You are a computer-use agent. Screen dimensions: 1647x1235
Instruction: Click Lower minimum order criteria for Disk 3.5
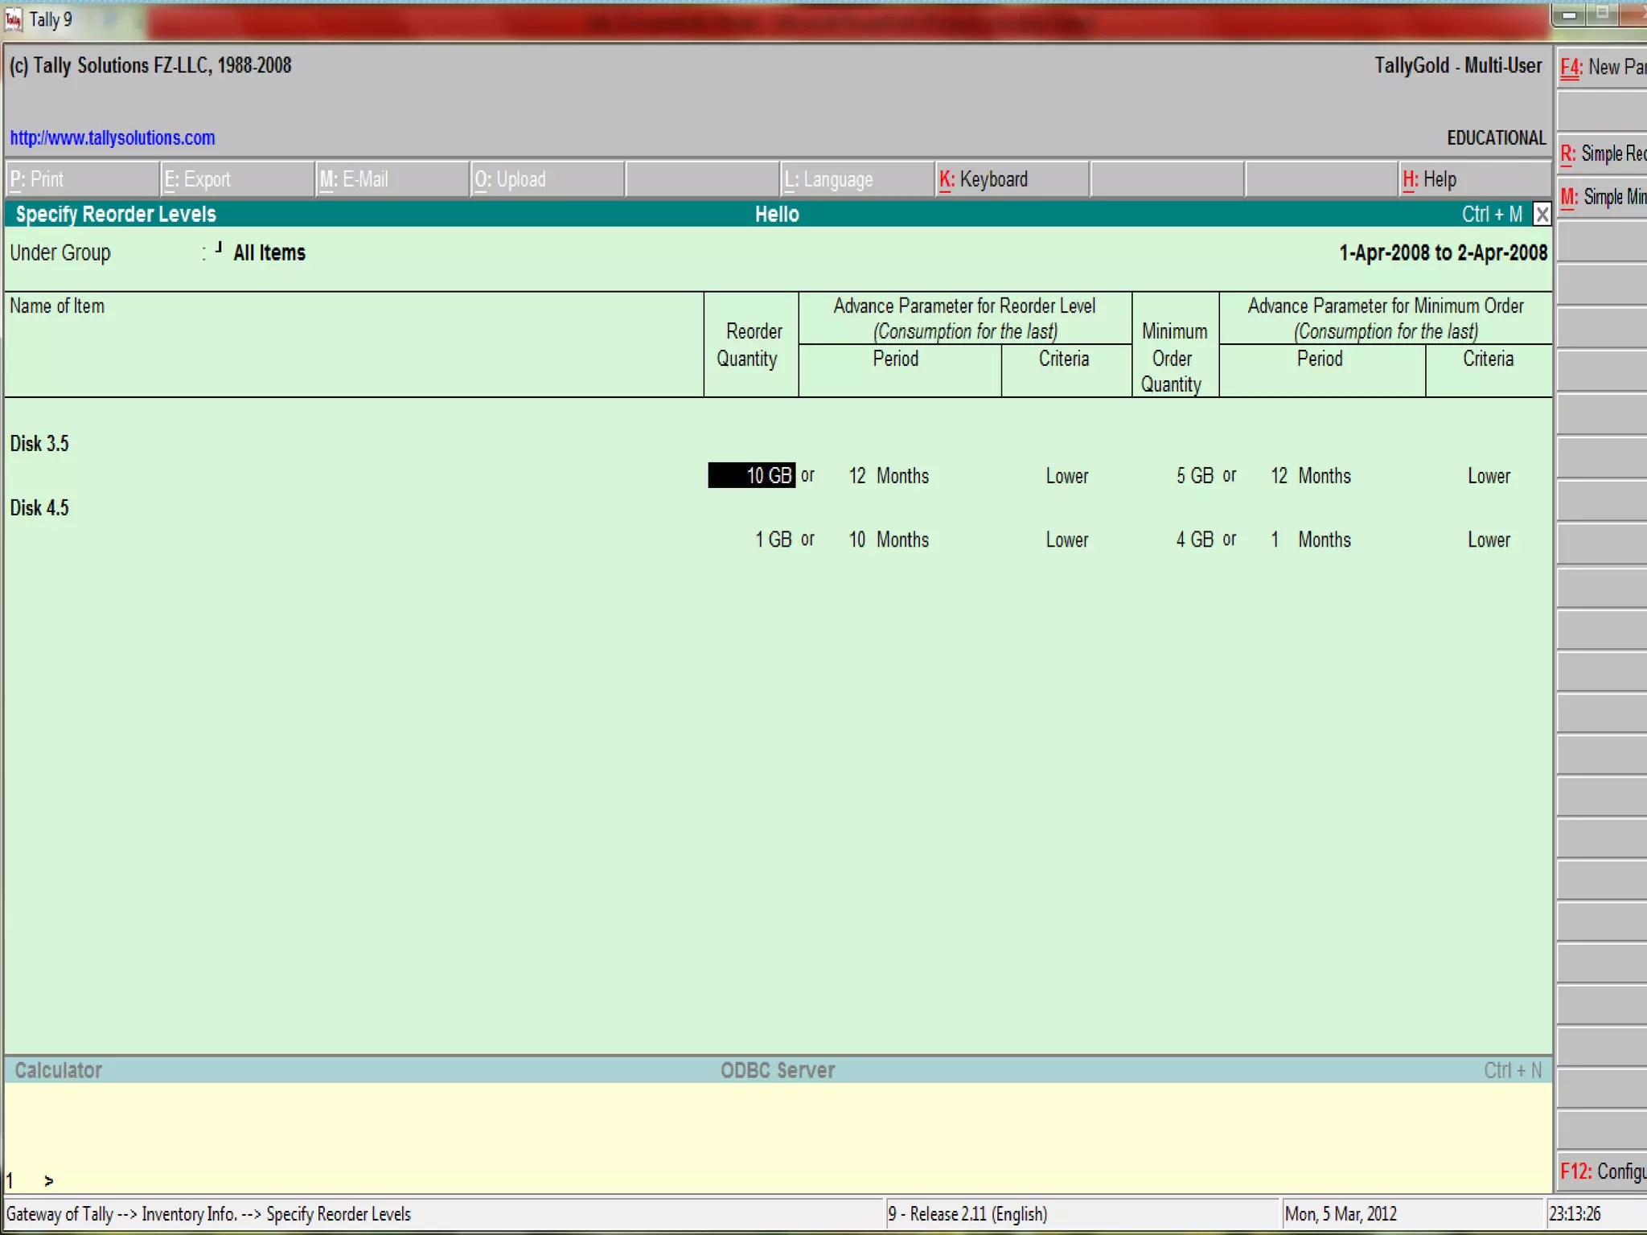[1489, 476]
